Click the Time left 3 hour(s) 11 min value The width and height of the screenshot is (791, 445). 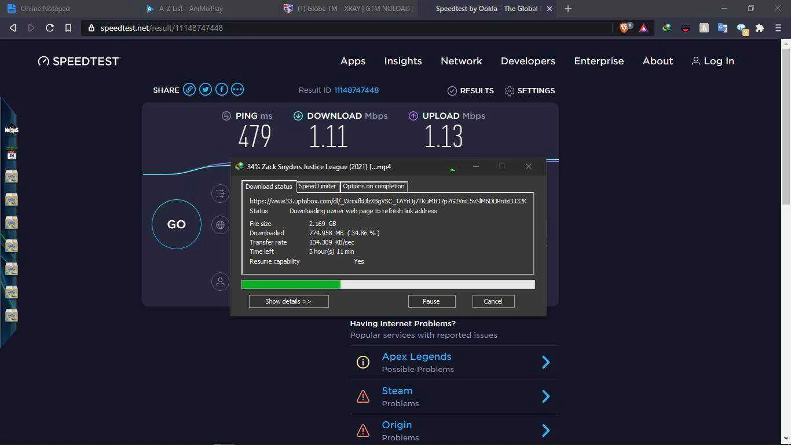click(331, 251)
